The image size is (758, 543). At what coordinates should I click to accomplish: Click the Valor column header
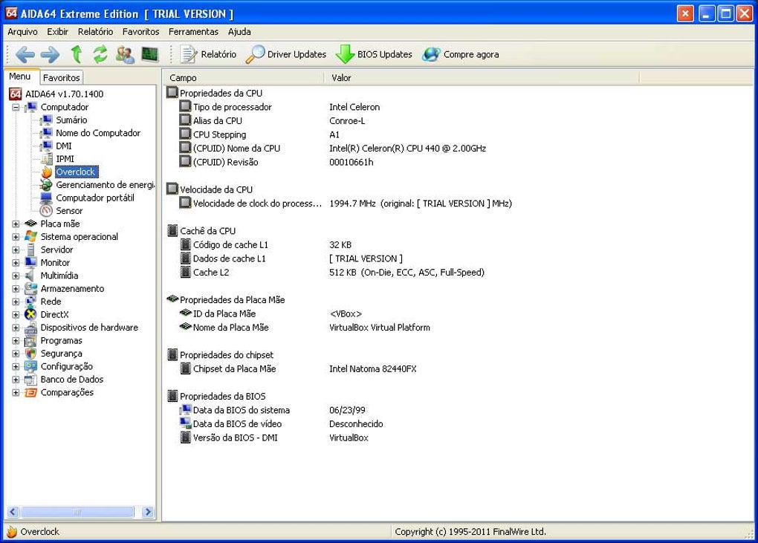(x=341, y=77)
